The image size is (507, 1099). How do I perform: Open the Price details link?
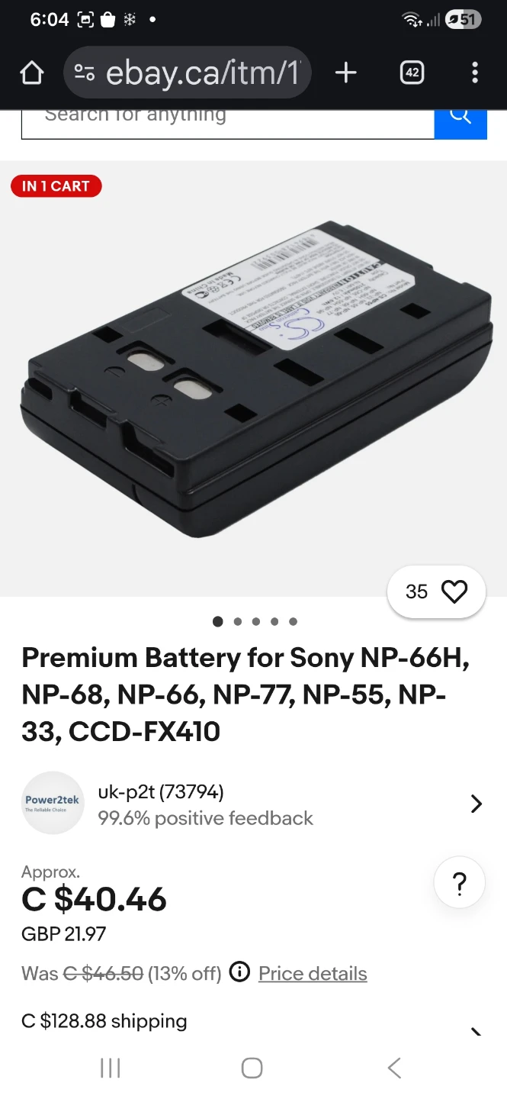pyautogui.click(x=313, y=973)
